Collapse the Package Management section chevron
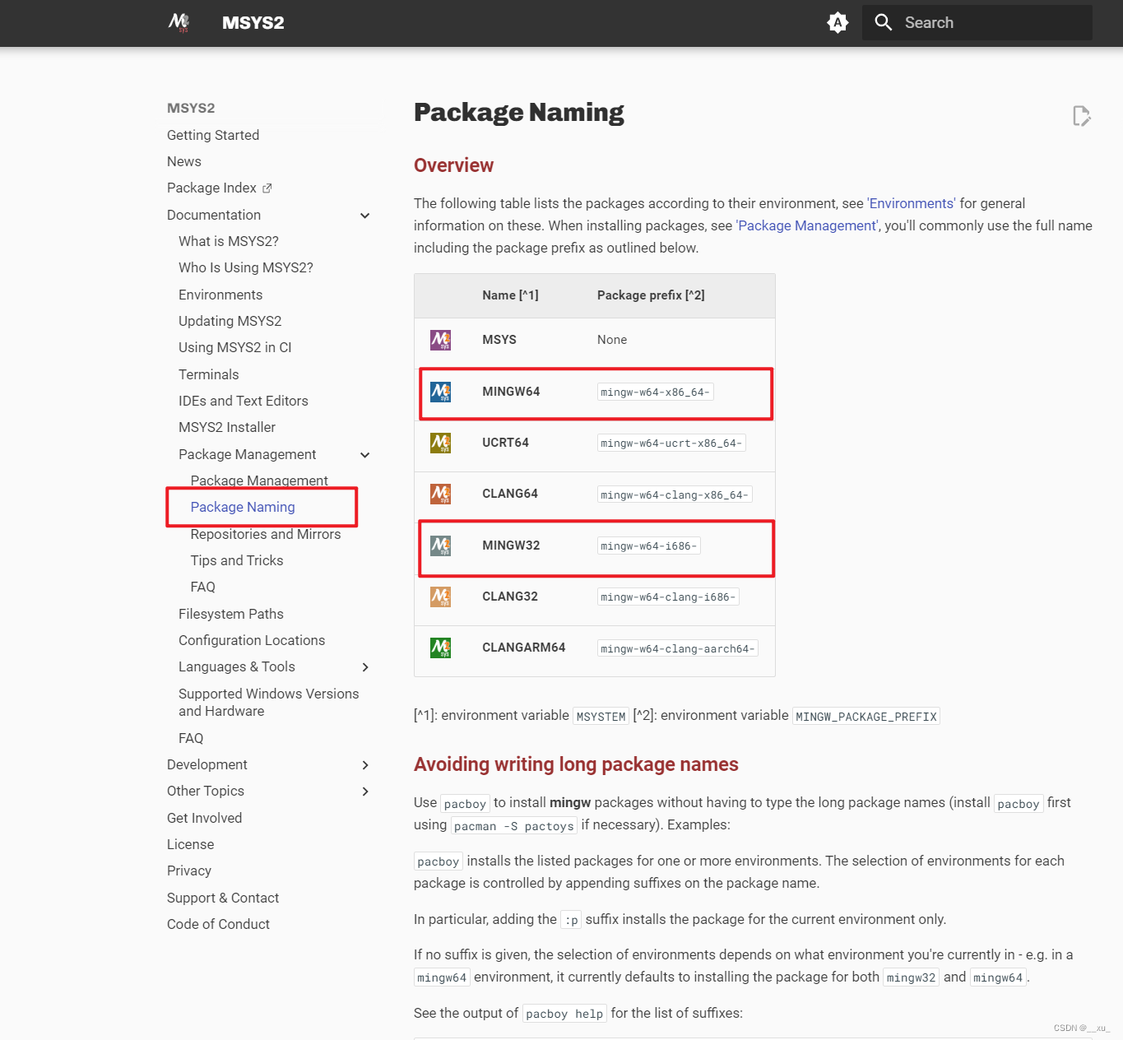Screen dimensions: 1123x1040 point(365,455)
